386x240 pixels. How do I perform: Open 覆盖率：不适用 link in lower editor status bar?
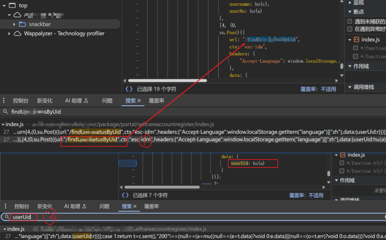coord(306,195)
